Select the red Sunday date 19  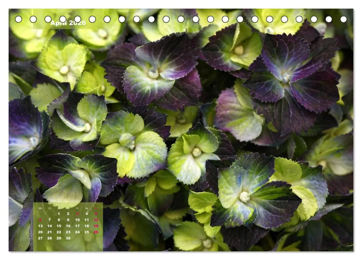(96, 226)
